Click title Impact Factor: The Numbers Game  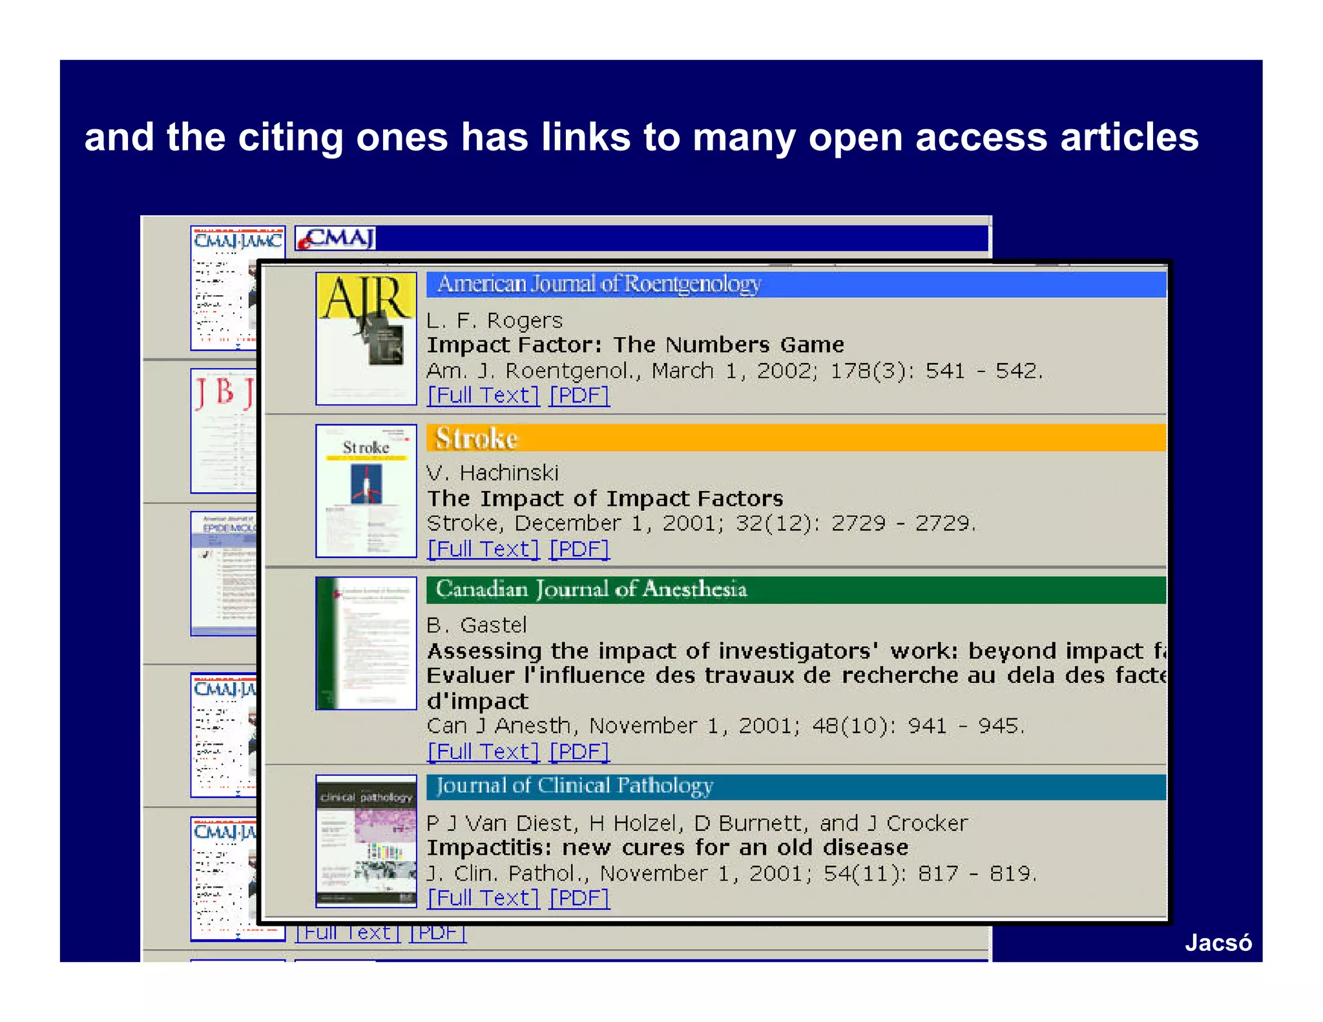point(636,345)
